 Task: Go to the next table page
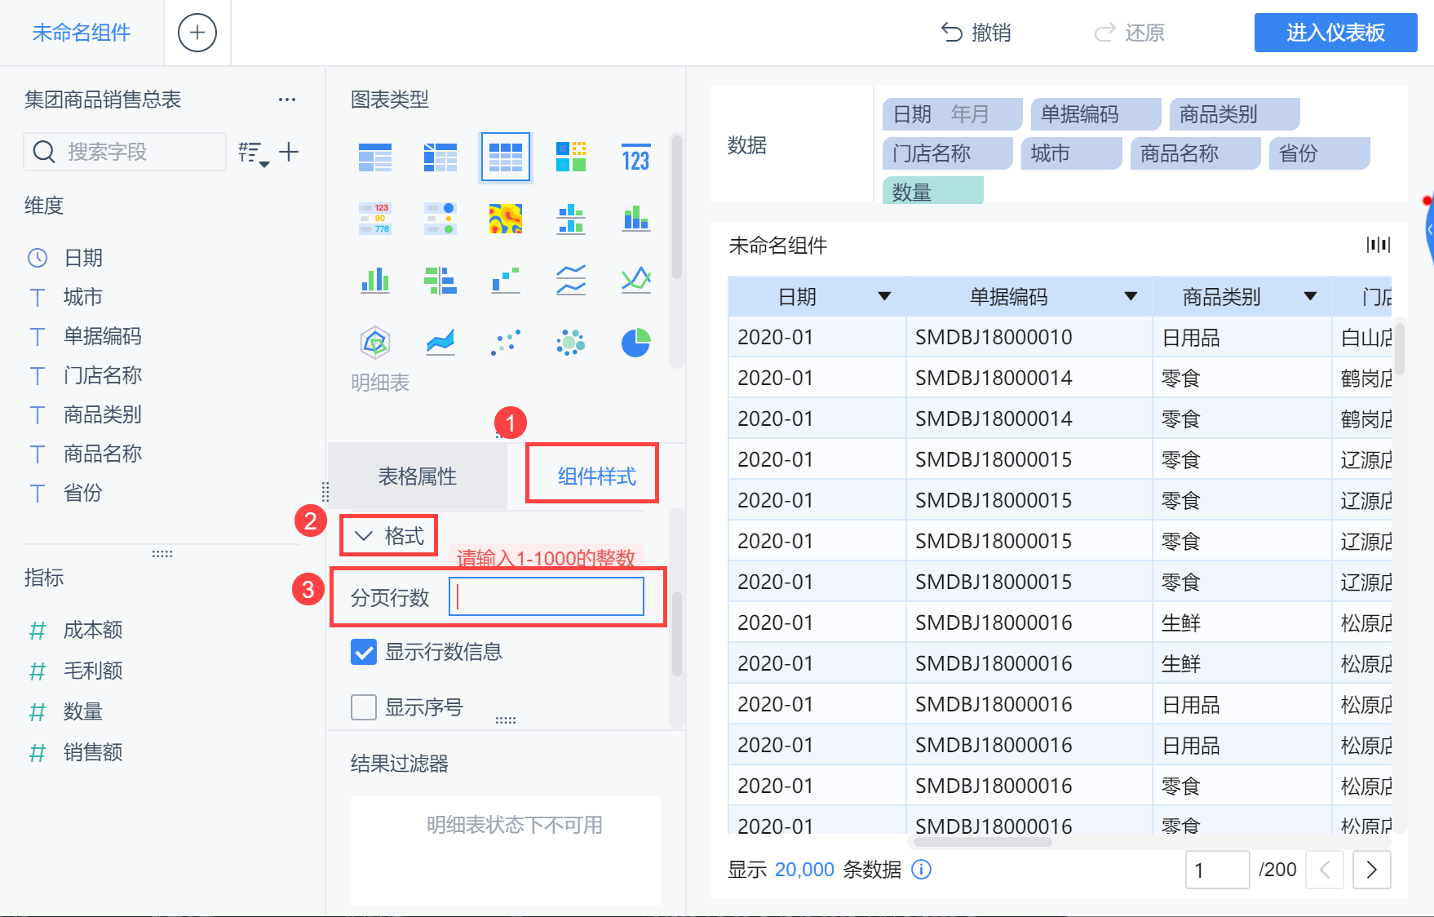tap(1371, 870)
